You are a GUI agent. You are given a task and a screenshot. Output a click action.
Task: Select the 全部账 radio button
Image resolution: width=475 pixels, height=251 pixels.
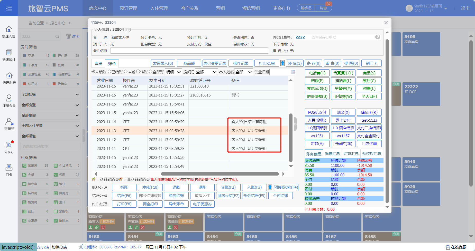click(151, 72)
